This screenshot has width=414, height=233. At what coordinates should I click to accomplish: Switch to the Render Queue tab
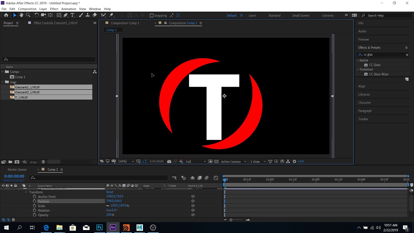coord(17,170)
